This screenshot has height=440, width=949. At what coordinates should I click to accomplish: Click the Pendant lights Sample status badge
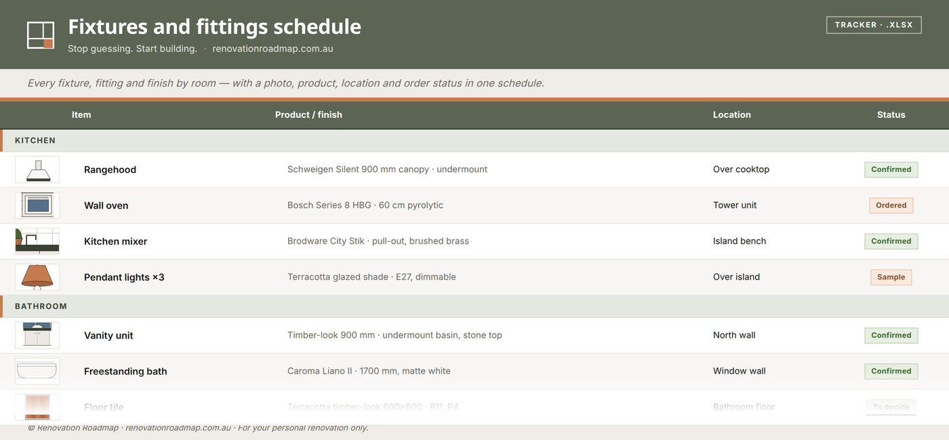891,278
